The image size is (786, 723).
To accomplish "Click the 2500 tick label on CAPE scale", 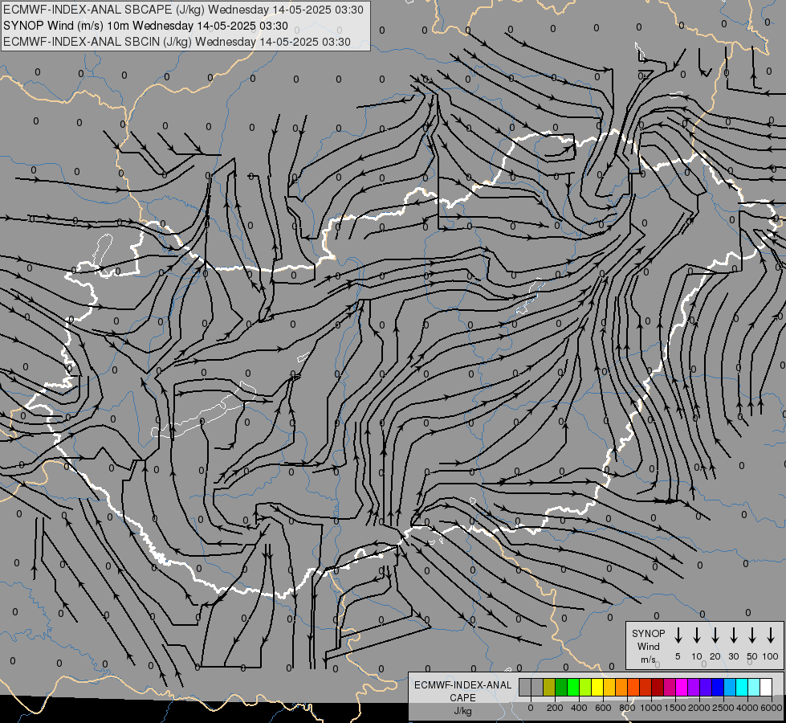I will tap(723, 708).
